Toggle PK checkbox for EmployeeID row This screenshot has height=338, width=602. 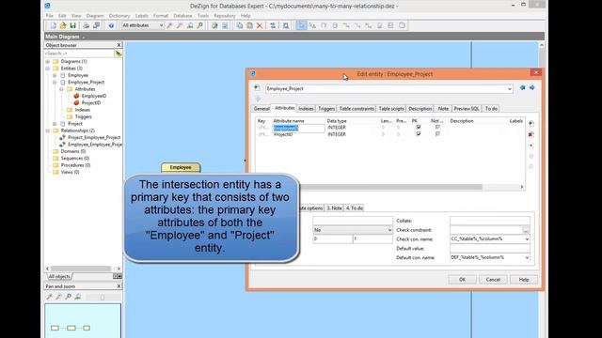point(419,128)
